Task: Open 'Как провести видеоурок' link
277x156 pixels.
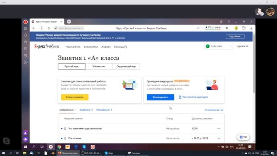Action: click(193, 97)
